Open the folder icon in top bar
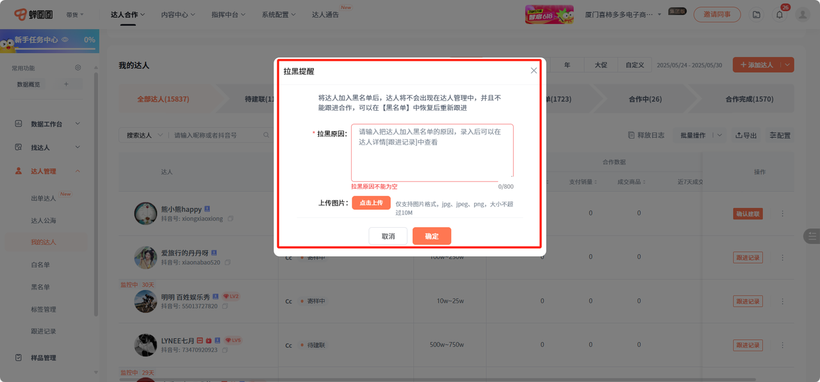The height and width of the screenshot is (382, 820). pos(757,15)
